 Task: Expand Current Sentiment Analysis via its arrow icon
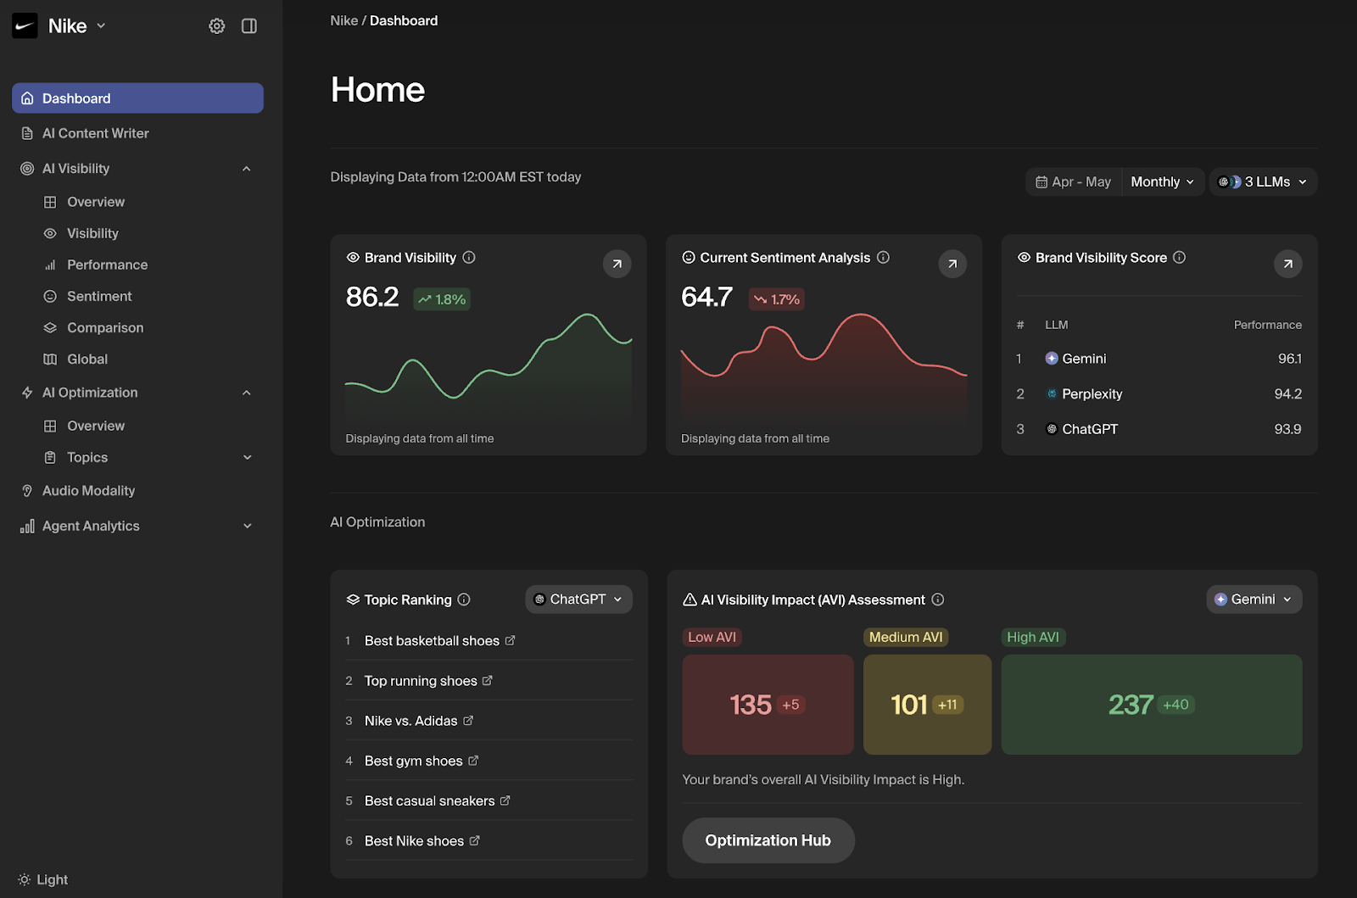(952, 264)
